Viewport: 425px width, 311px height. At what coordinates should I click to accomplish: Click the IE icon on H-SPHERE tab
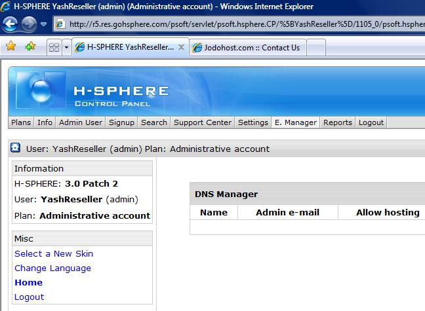[x=80, y=47]
